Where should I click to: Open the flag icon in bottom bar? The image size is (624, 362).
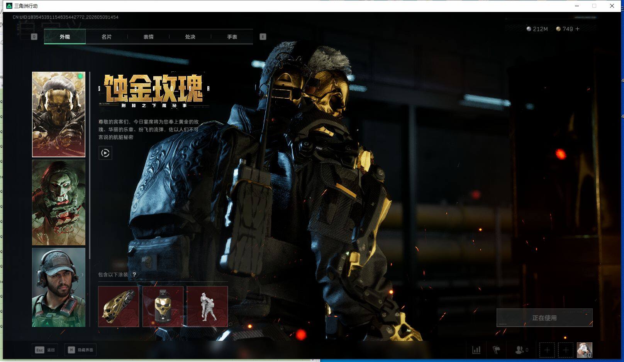(x=497, y=350)
